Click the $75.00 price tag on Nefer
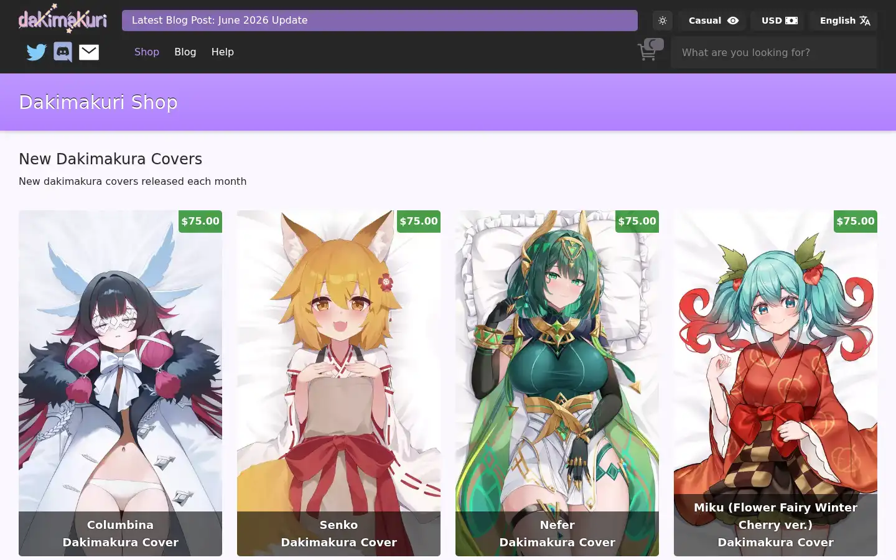 (x=637, y=222)
